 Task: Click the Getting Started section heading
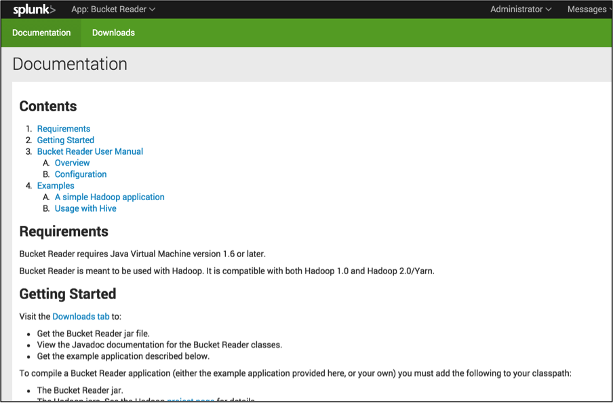pos(68,294)
